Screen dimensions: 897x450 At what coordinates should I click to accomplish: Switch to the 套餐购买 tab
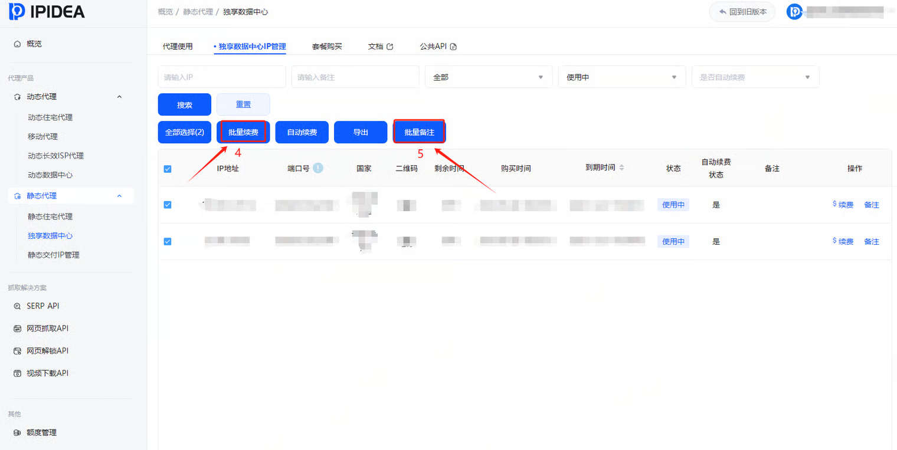(x=327, y=46)
